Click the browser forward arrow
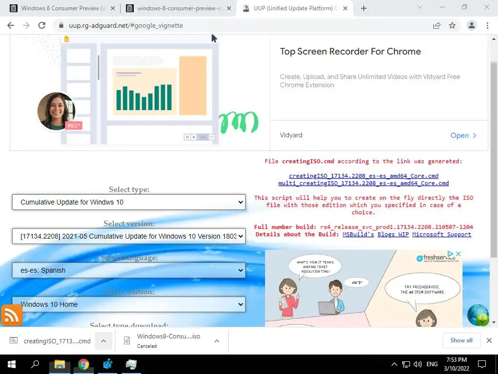The width and height of the screenshot is (498, 374). click(26, 25)
